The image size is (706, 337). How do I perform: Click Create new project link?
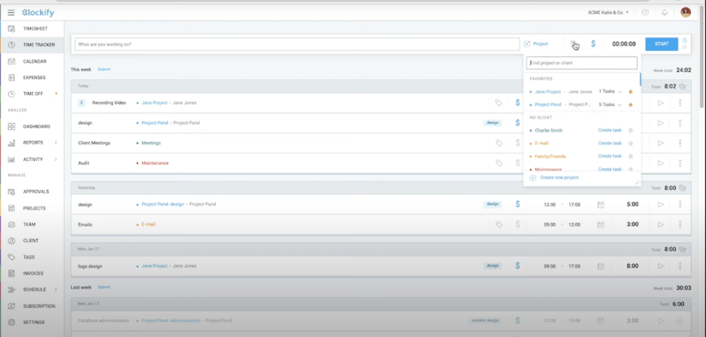[x=559, y=178]
